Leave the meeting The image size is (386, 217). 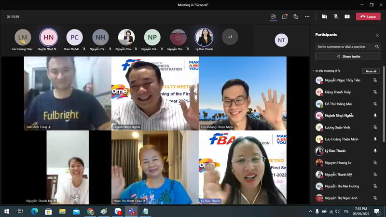(x=368, y=16)
